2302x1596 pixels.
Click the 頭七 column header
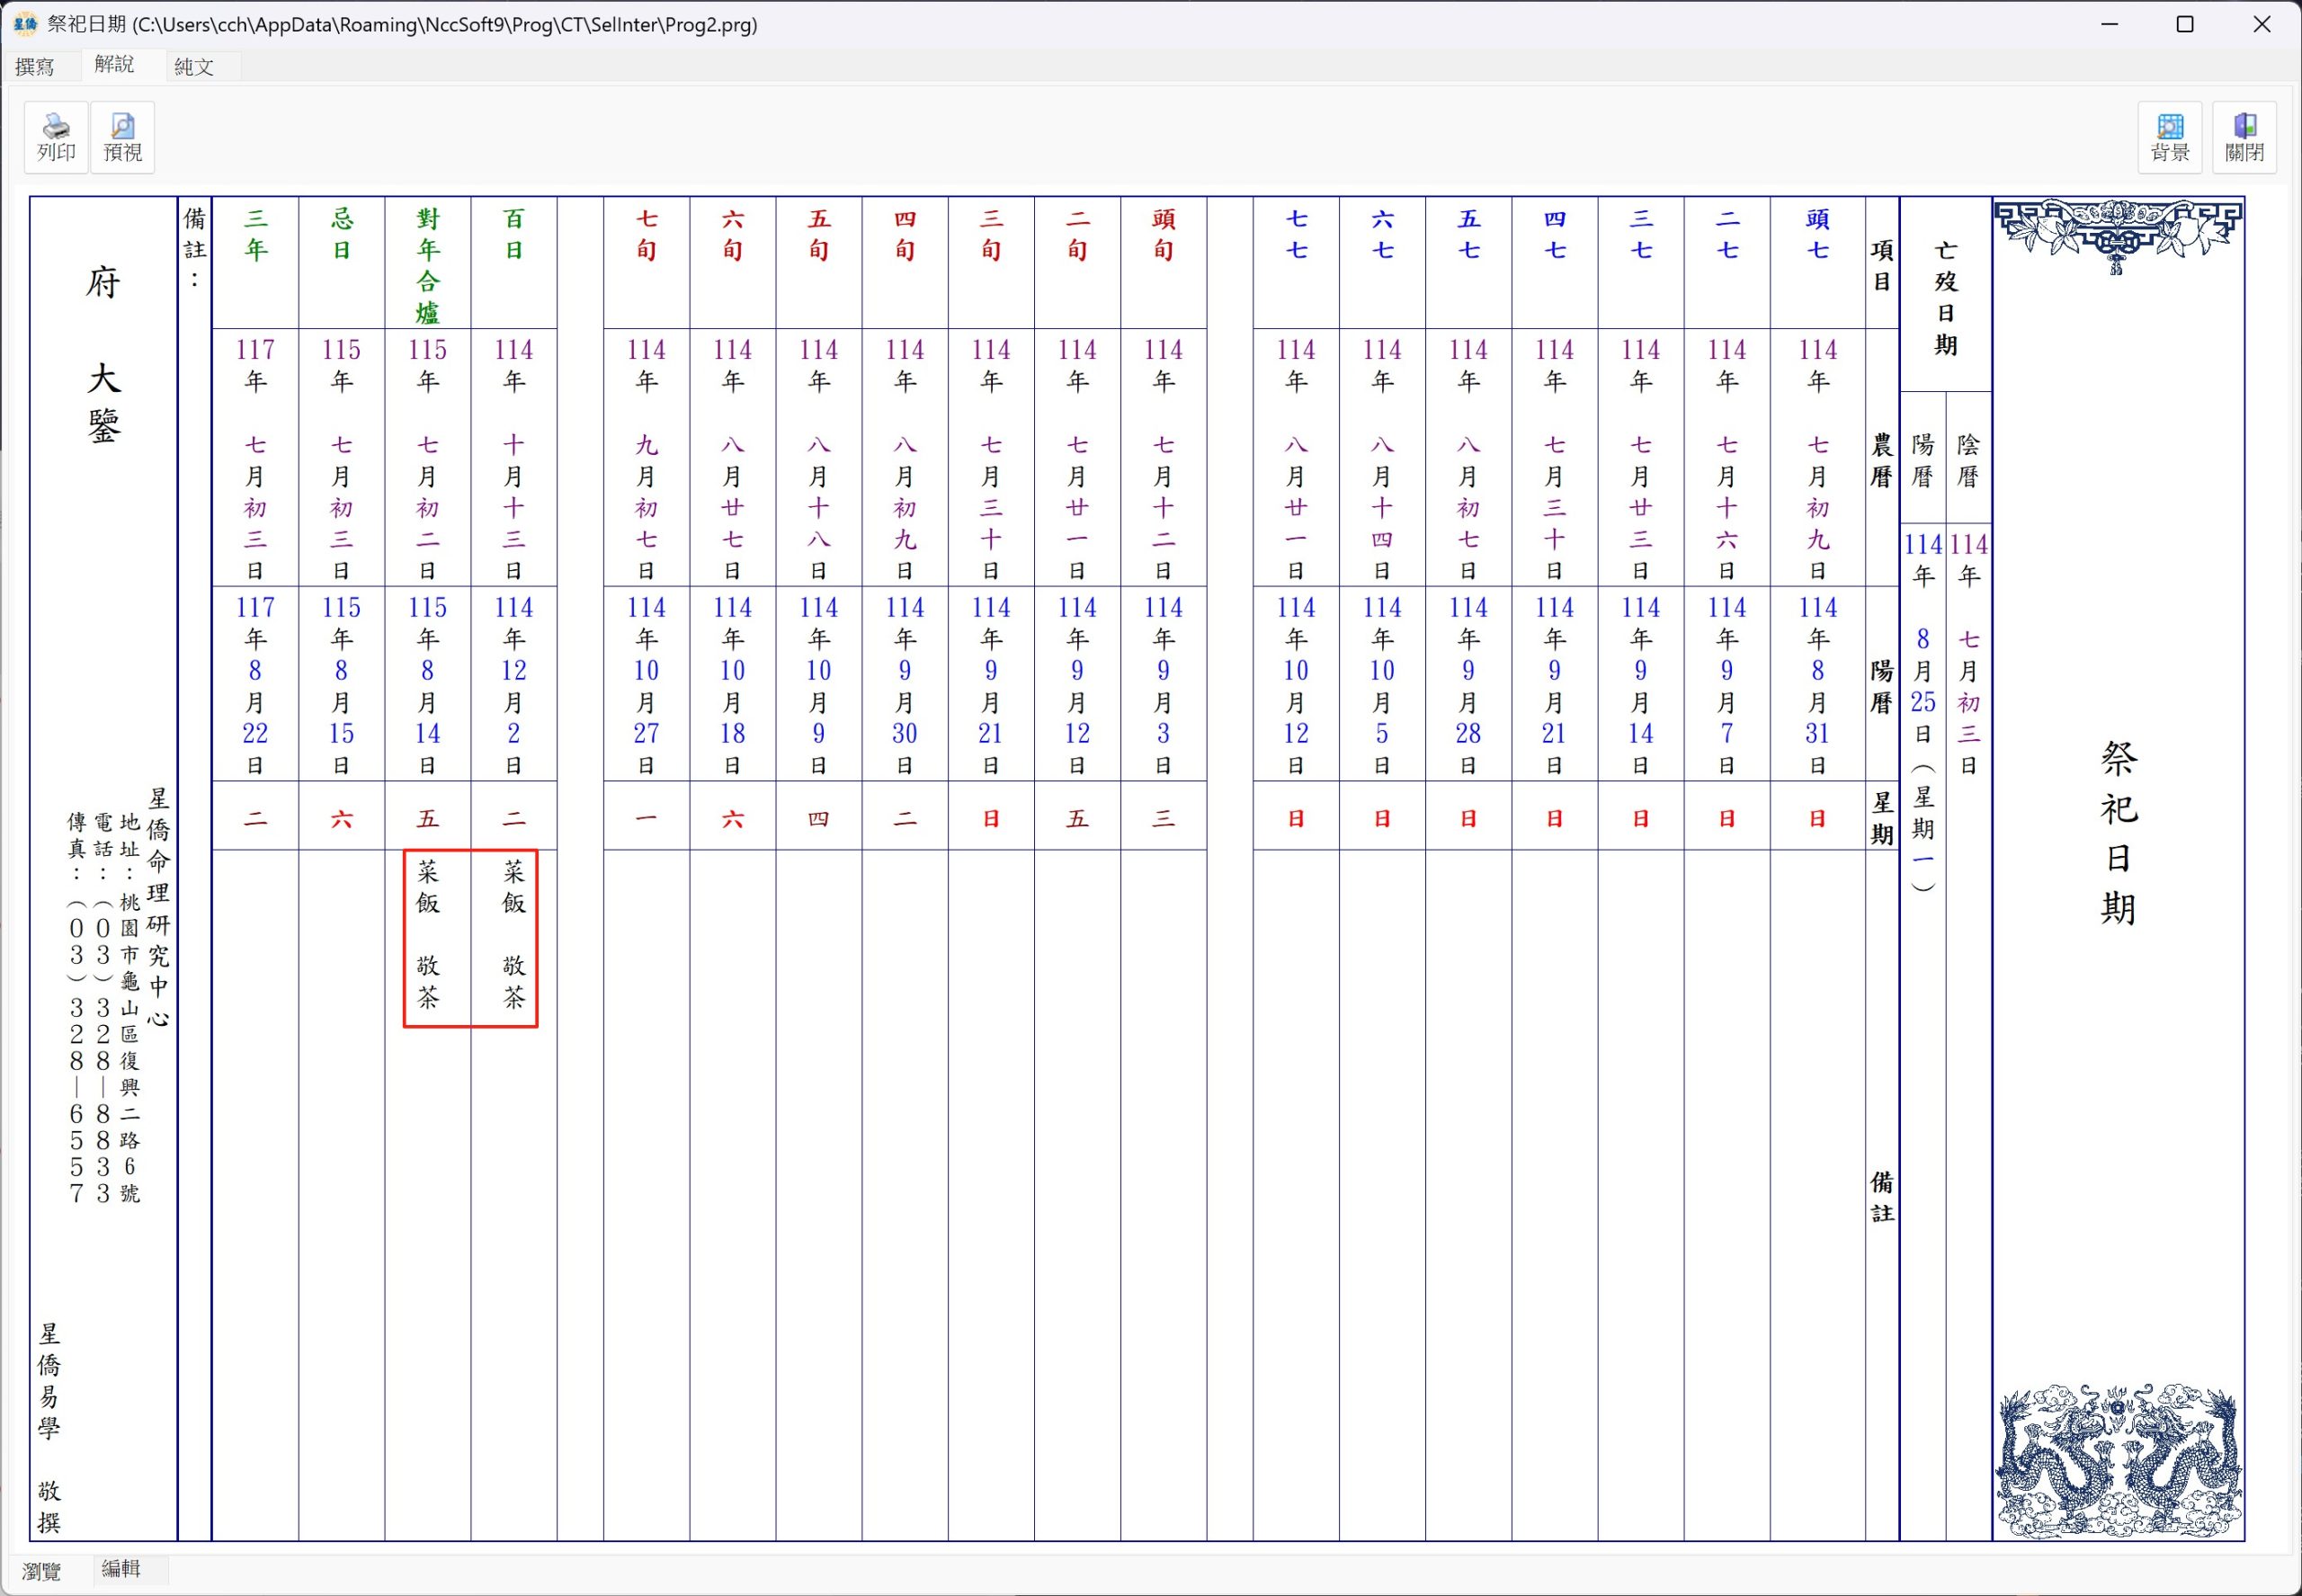click(1816, 235)
